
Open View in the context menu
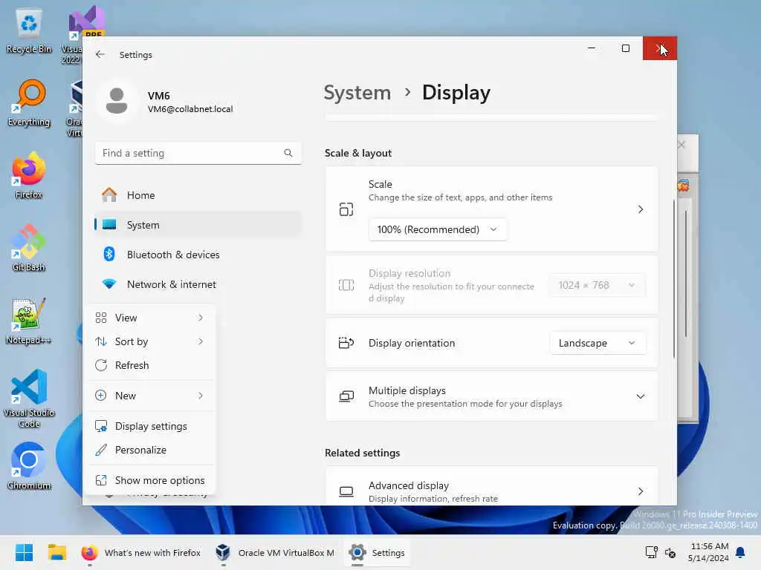tap(152, 318)
